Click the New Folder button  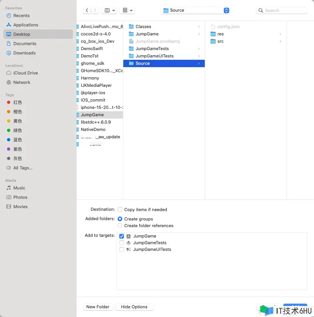coord(98,307)
